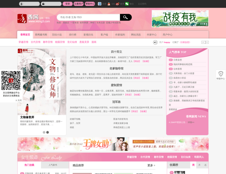Screen dimensions: 226x174
Task: Click the previous announcement arrow
Action: click(203, 42)
